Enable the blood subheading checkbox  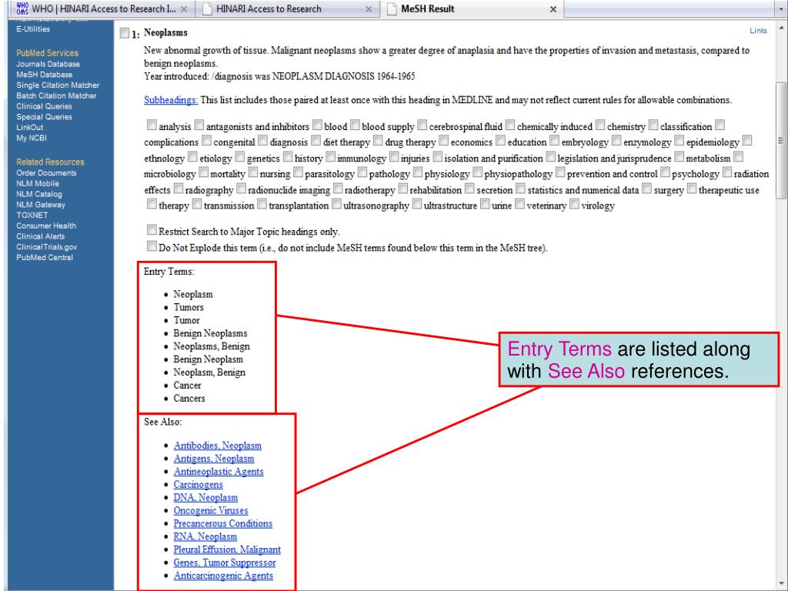pyautogui.click(x=317, y=125)
